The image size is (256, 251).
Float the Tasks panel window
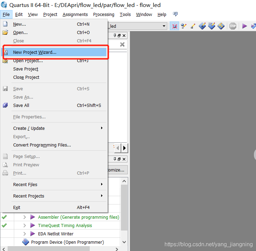pyautogui.click(x=120, y=159)
